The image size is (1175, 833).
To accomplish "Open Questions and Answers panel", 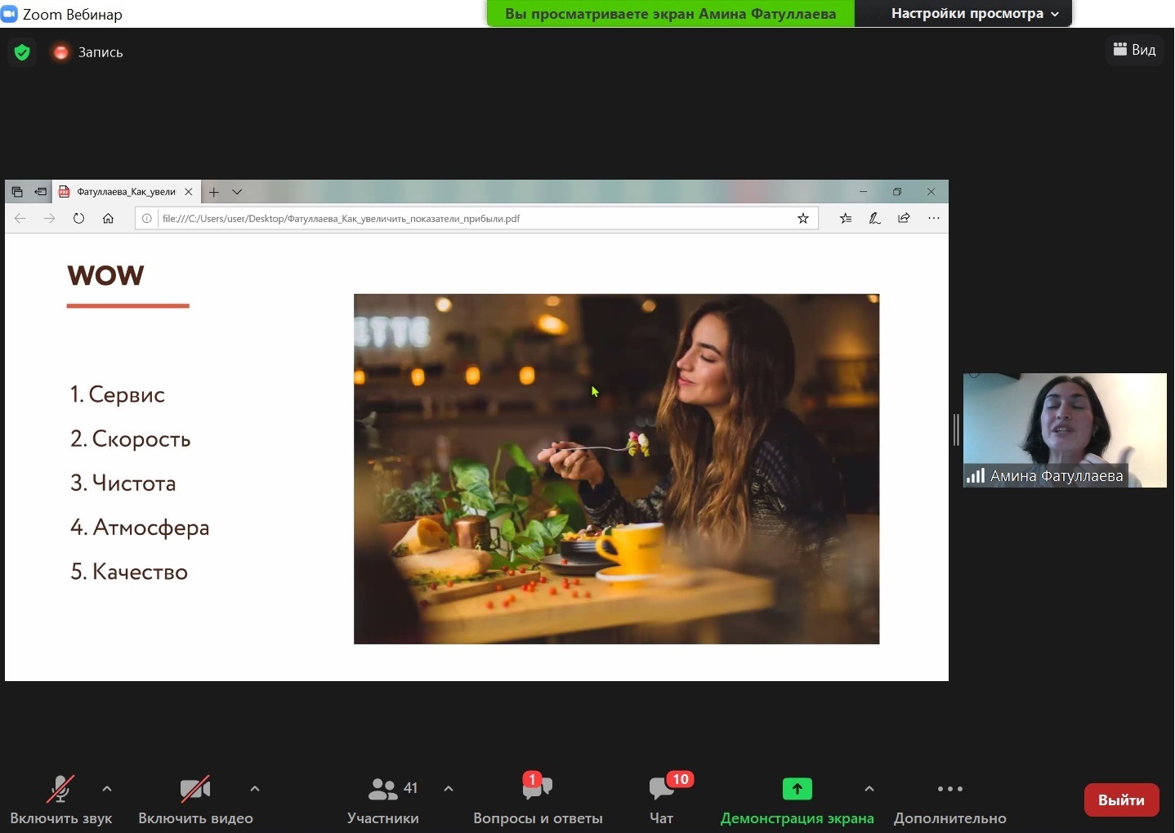I will click(537, 789).
